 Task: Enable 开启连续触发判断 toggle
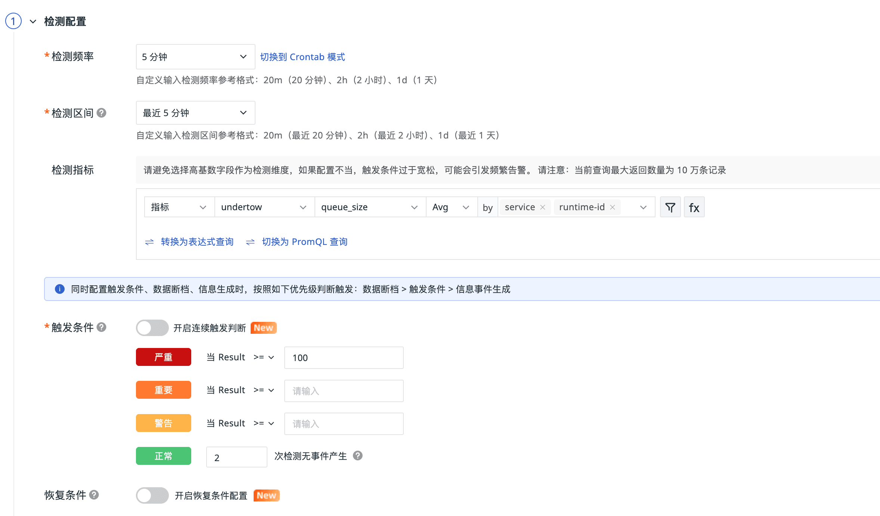coord(152,328)
